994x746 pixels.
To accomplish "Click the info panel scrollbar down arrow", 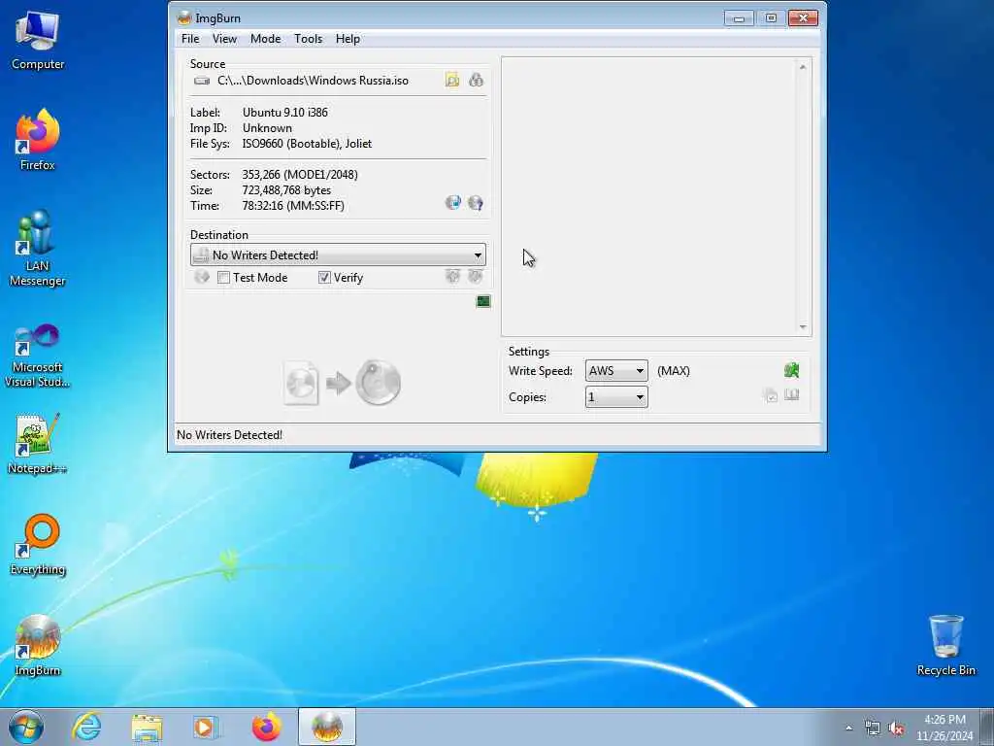I will (803, 327).
